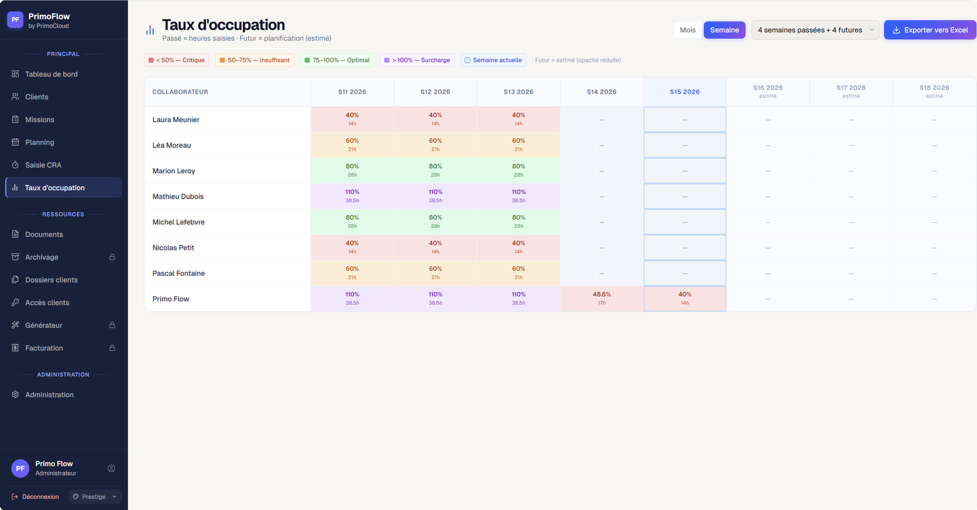Click the Administration gear icon
977x510 pixels.
(15, 394)
